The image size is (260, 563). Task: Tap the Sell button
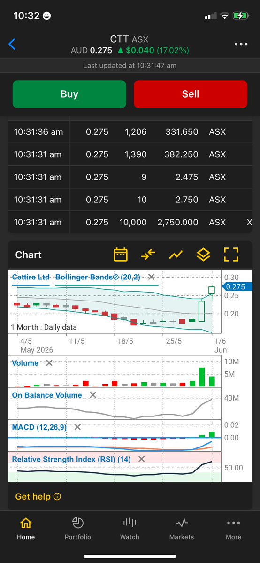(191, 94)
